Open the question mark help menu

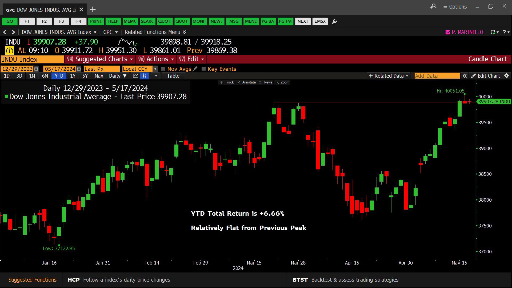pos(506,32)
